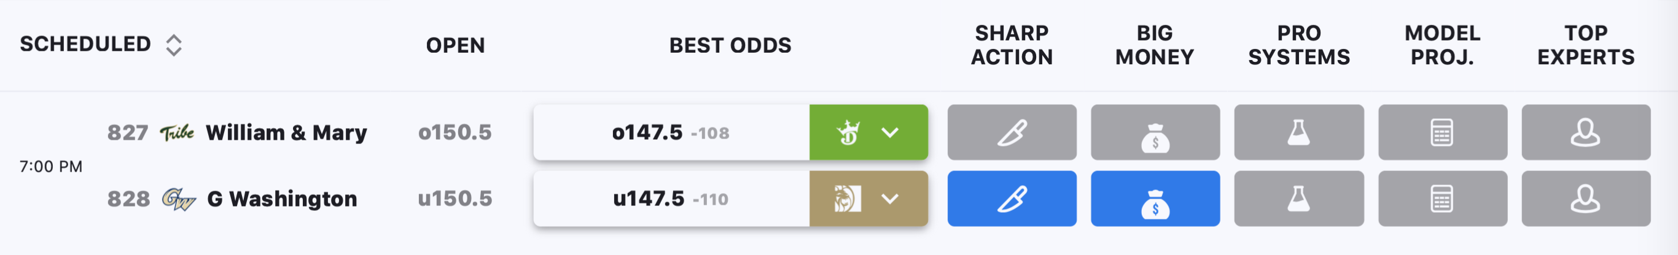The width and height of the screenshot is (1678, 255).
Task: Click G Washington blue big money bag icon
Action: (1155, 199)
